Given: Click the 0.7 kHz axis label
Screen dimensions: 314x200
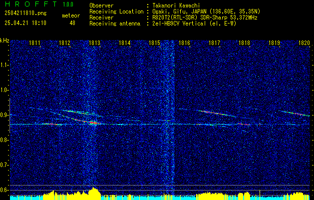Looking at the screenshot, I should pos(4,165).
